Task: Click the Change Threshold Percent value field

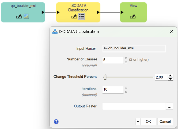Action: point(161,77)
